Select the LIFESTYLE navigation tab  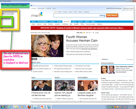[66, 22]
